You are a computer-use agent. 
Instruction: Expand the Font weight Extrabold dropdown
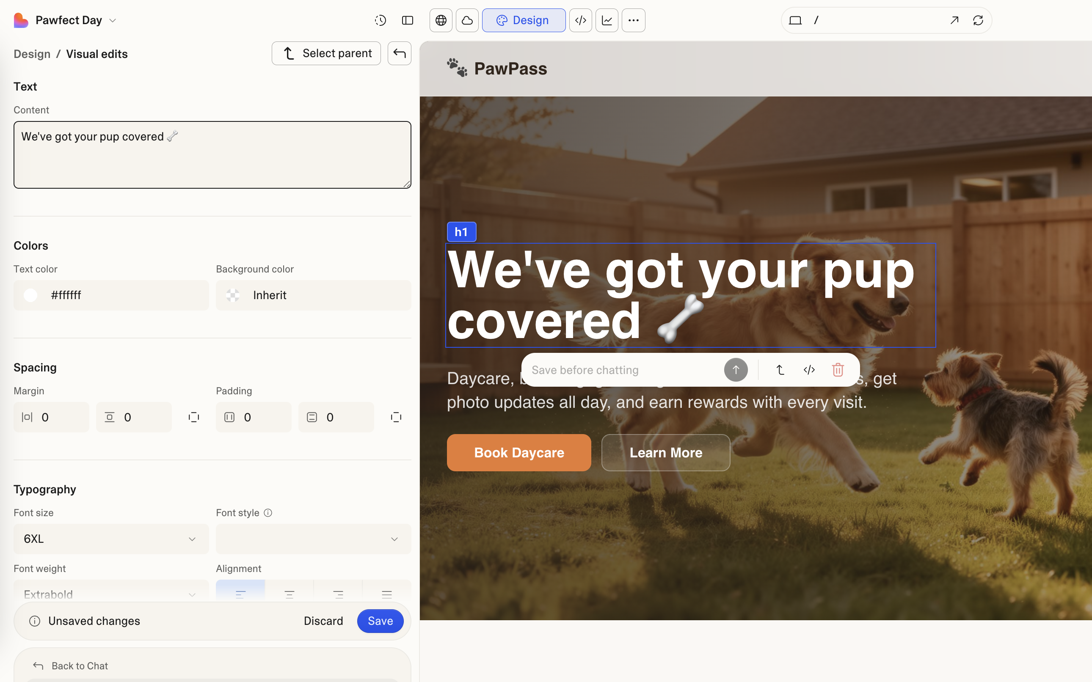tap(111, 593)
